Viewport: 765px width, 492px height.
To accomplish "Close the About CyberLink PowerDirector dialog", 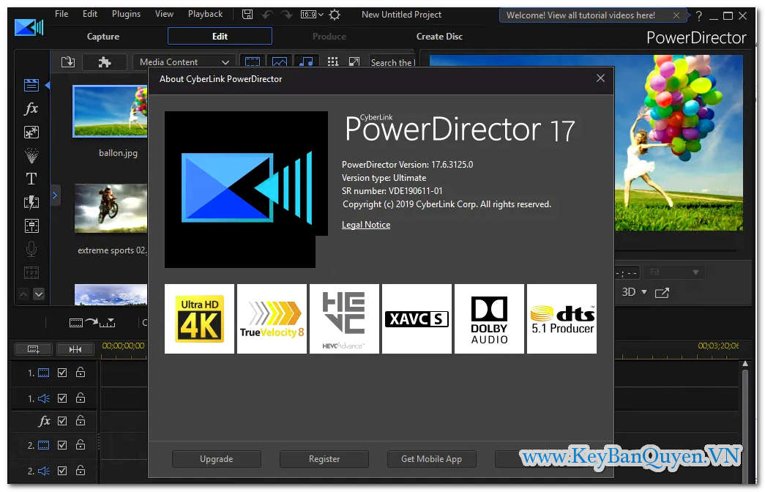I will [600, 78].
